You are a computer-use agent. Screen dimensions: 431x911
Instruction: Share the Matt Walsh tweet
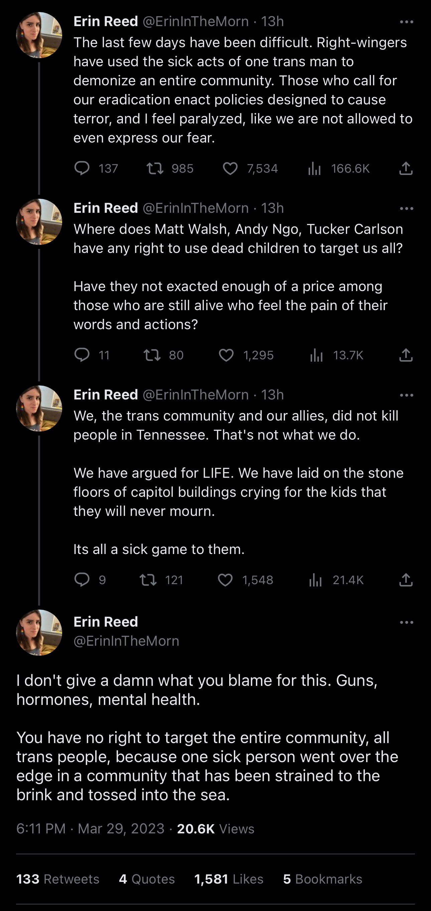406,355
